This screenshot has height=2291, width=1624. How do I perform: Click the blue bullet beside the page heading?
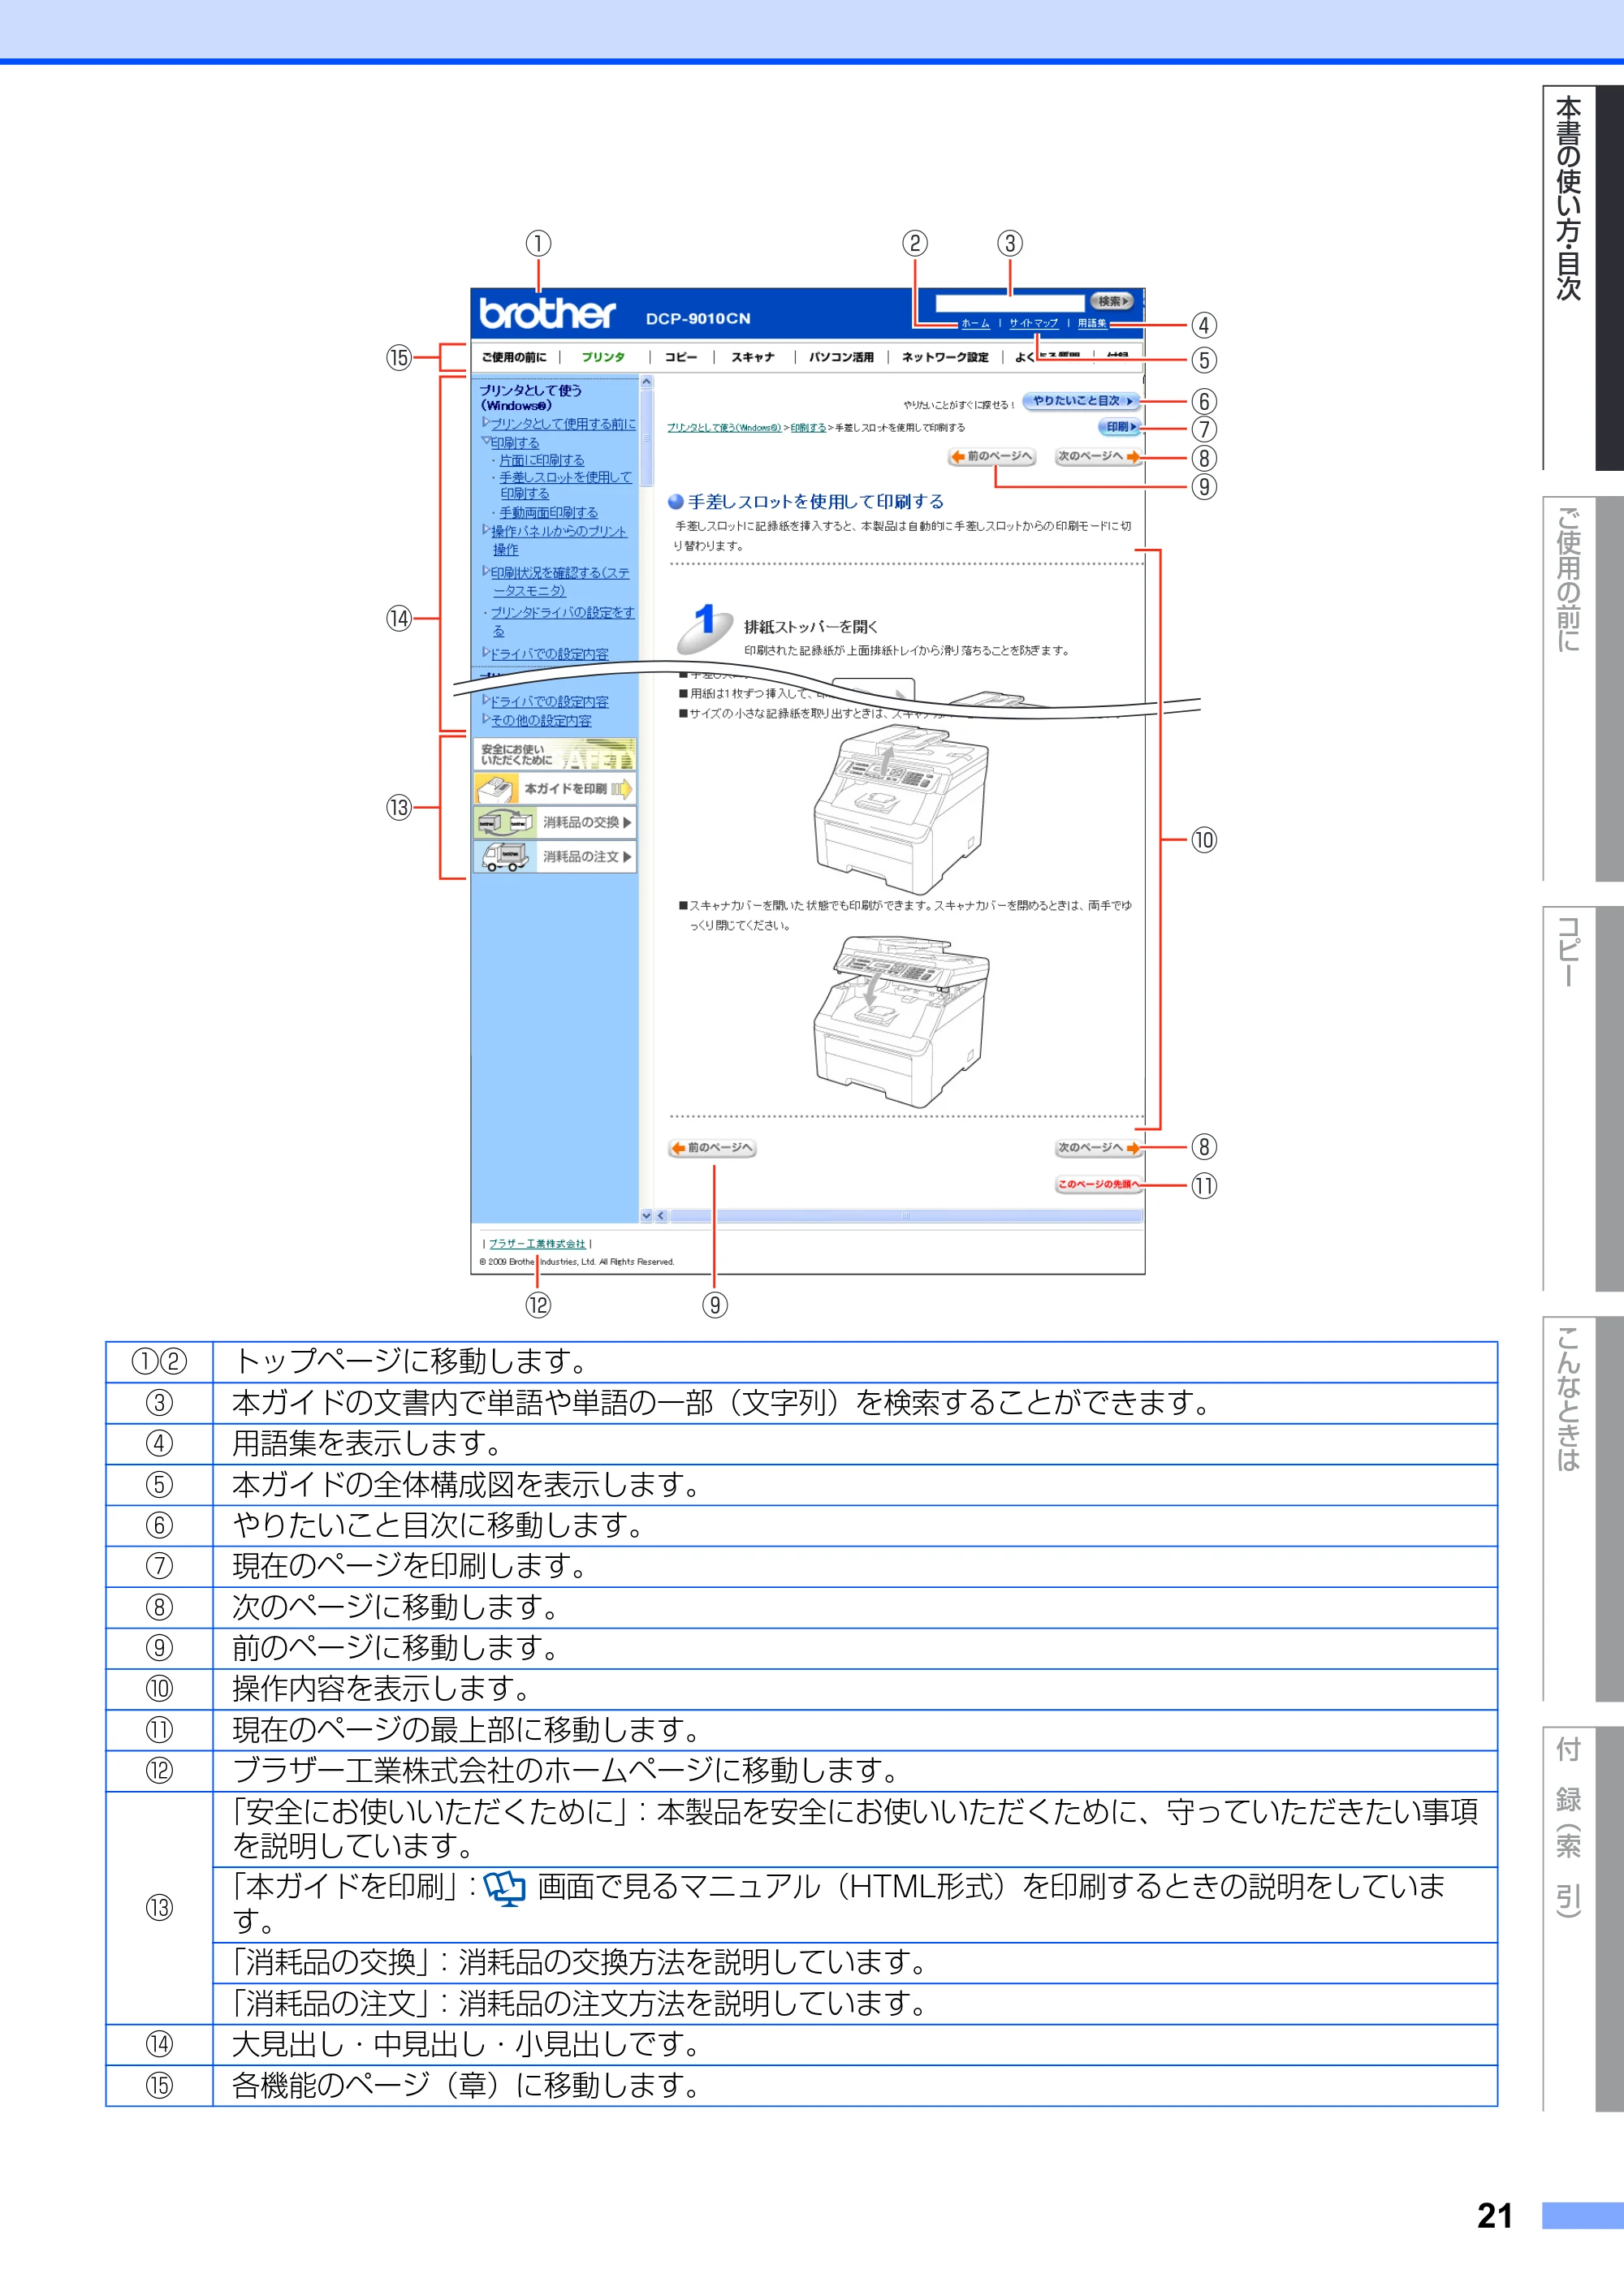[676, 502]
